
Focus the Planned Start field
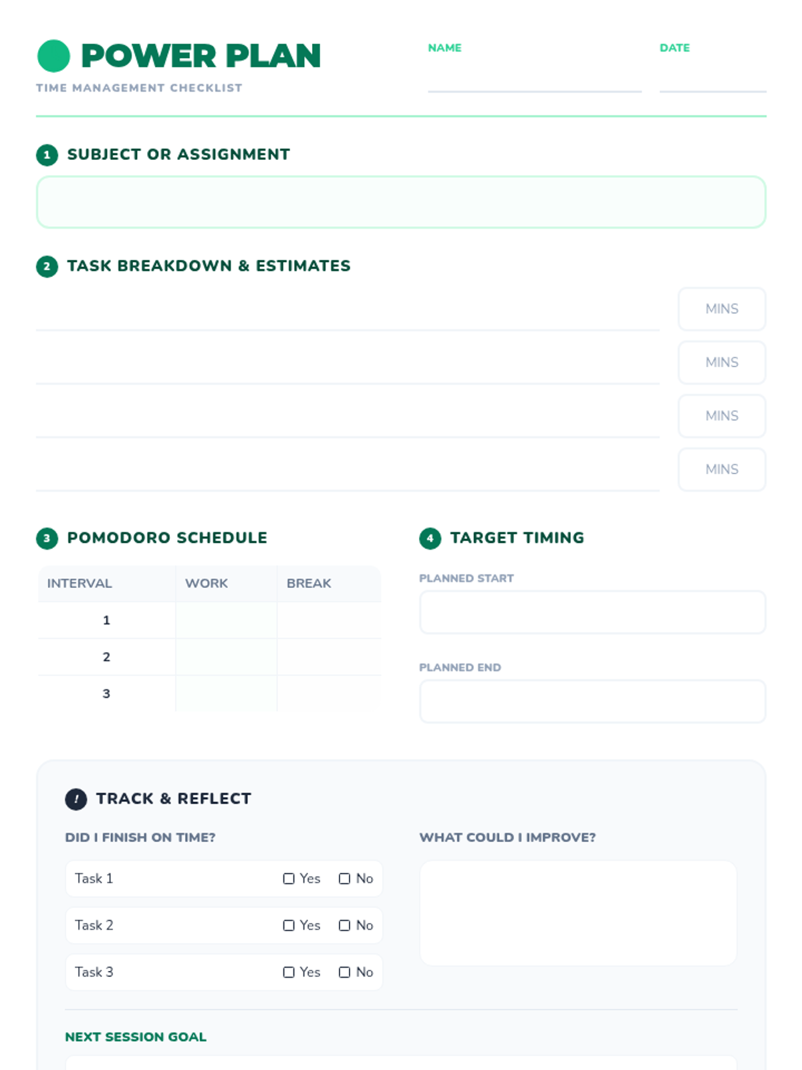(592, 612)
